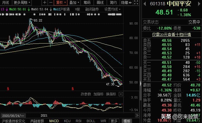Open the 更多周期 period dropdown
Screen dimensions: 202x123
(22, 3)
